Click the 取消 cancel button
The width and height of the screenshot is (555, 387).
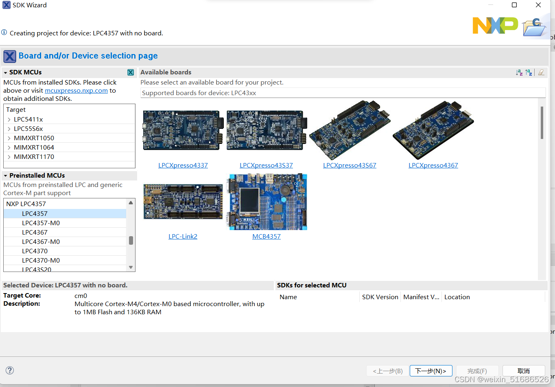click(523, 370)
